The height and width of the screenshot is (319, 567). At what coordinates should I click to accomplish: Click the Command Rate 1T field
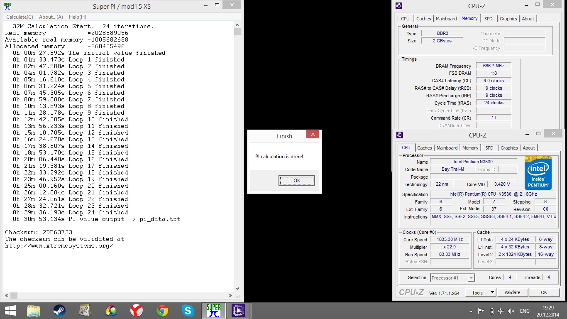pyautogui.click(x=494, y=118)
